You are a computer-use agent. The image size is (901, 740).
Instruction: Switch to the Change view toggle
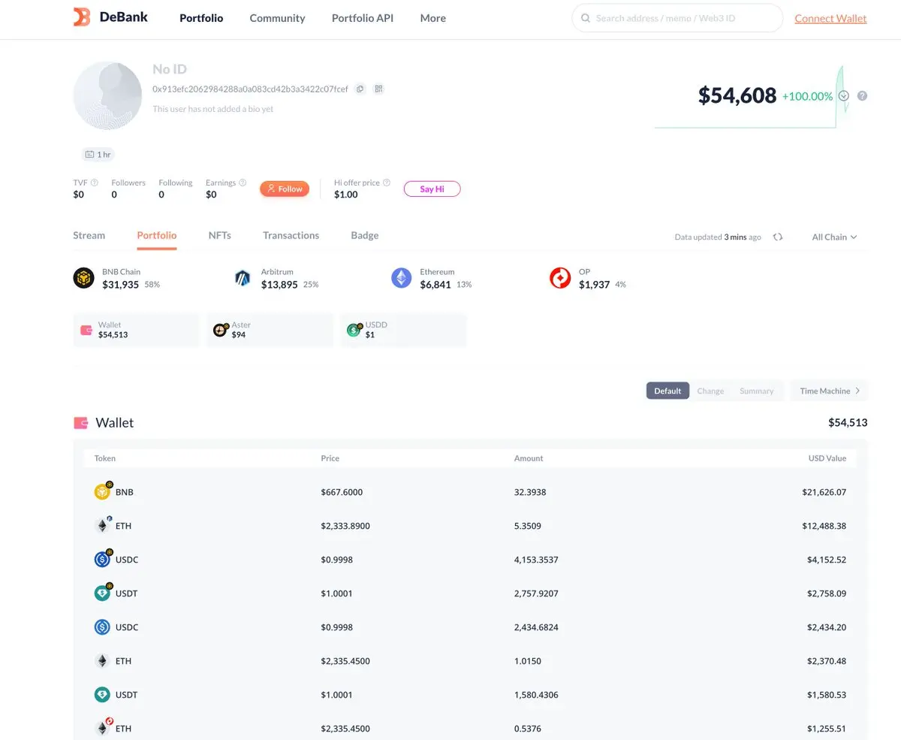(x=710, y=391)
